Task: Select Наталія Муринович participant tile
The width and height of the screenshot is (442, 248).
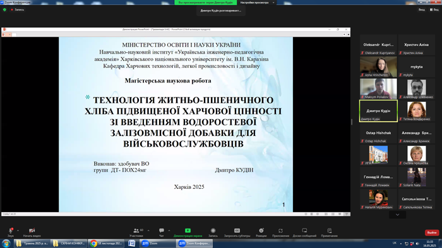Action: [x=378, y=199]
